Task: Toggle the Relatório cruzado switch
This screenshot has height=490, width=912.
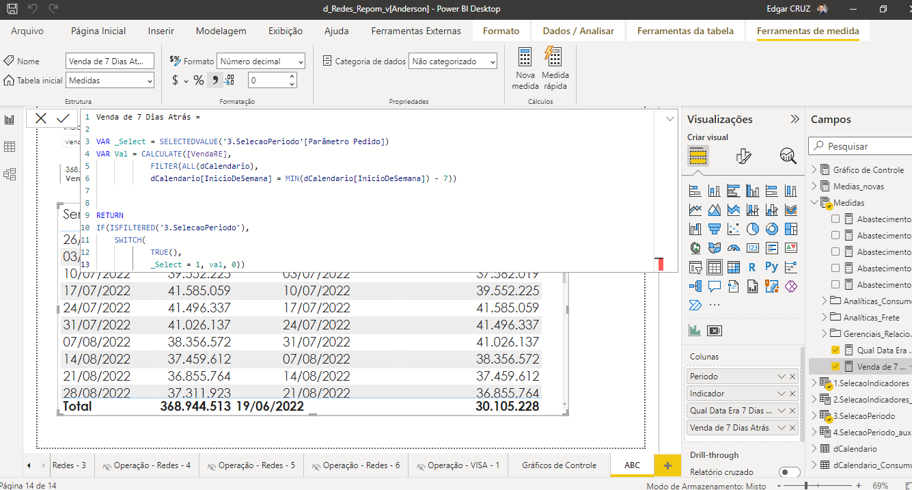Action: (790, 472)
